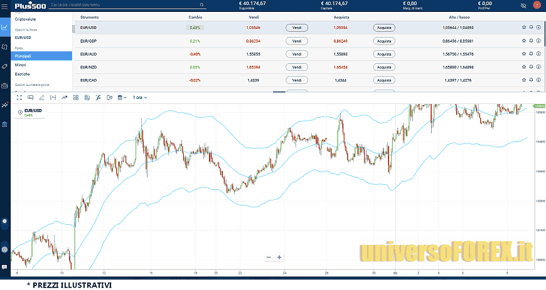
Task: Open the chart grid layout icon
Action: [x=75, y=98]
